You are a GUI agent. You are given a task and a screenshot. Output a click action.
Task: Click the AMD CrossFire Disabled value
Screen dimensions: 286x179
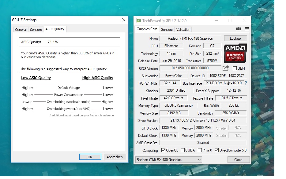(x=203, y=143)
